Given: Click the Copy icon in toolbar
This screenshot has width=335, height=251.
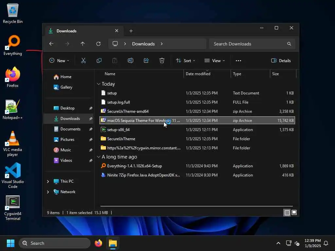Looking at the screenshot, I should pyautogui.click(x=99, y=60).
